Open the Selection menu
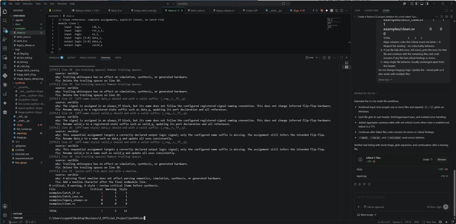The height and width of the screenshot is (224, 456). [x=28, y=4]
